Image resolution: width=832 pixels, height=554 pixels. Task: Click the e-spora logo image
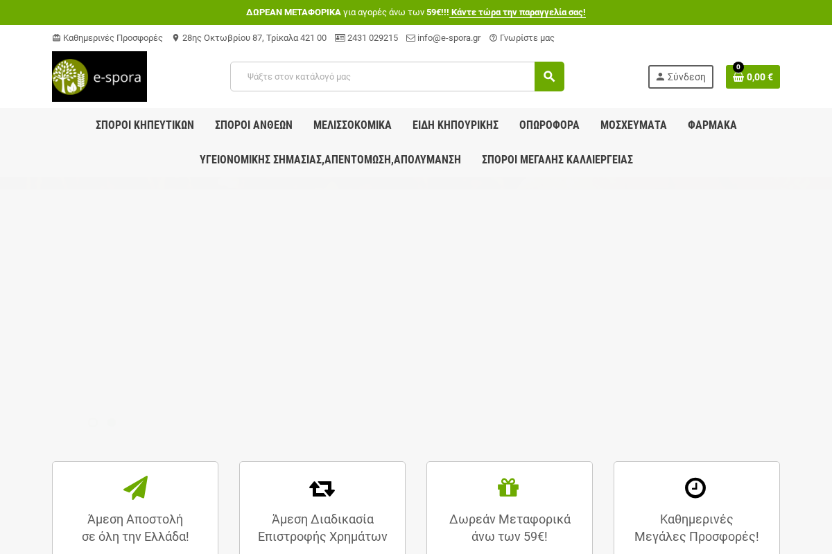[99, 77]
